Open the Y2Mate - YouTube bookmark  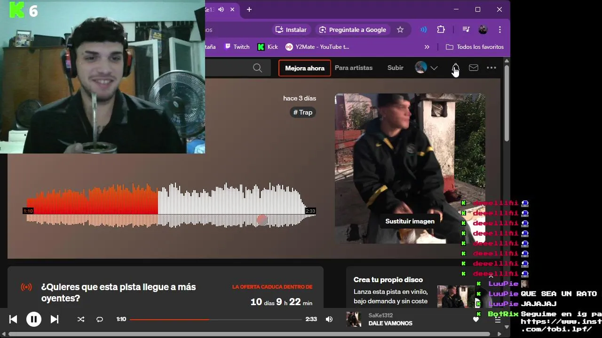(317, 47)
